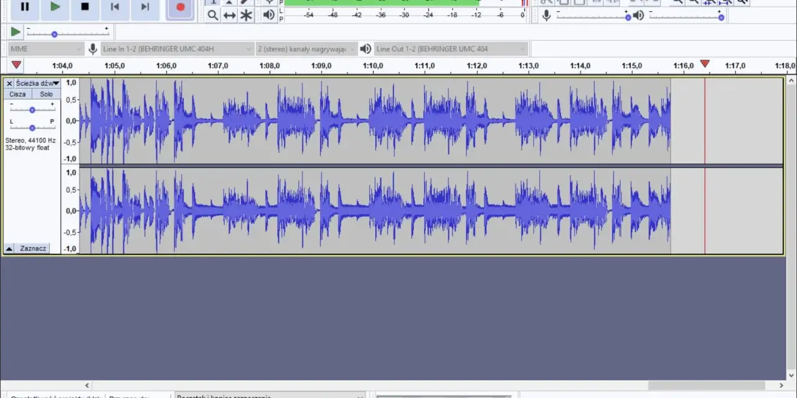Viewport: 797px width, 398px height.
Task: Click the playback meter speaker icon
Action: pos(269,15)
